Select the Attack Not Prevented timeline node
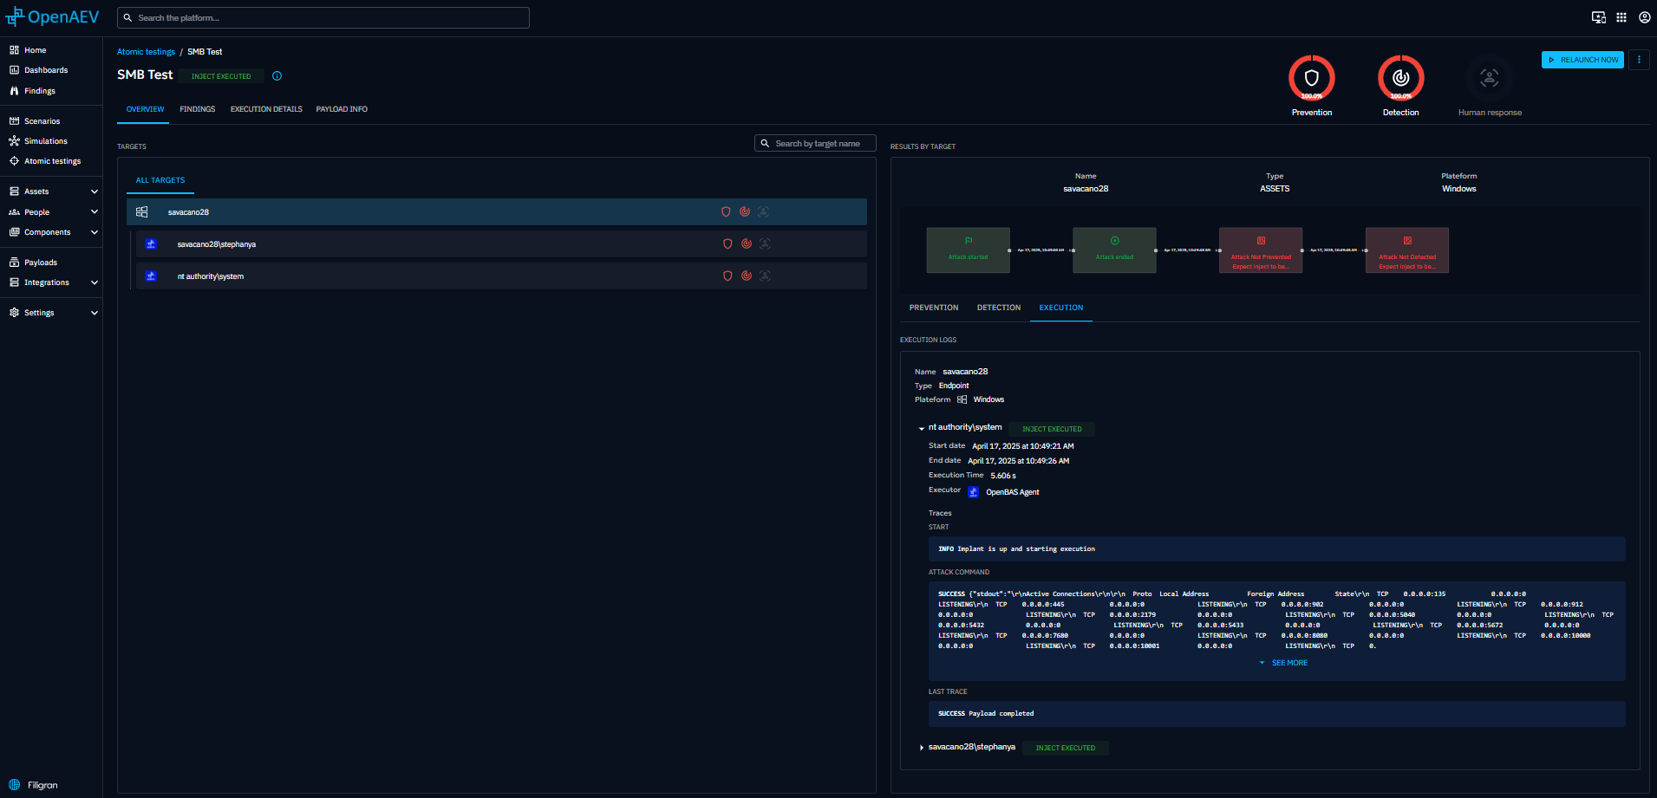 1260,250
